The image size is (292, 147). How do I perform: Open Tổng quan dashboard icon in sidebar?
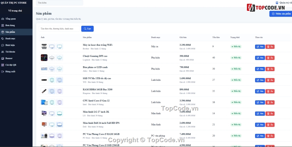coord(2,19)
